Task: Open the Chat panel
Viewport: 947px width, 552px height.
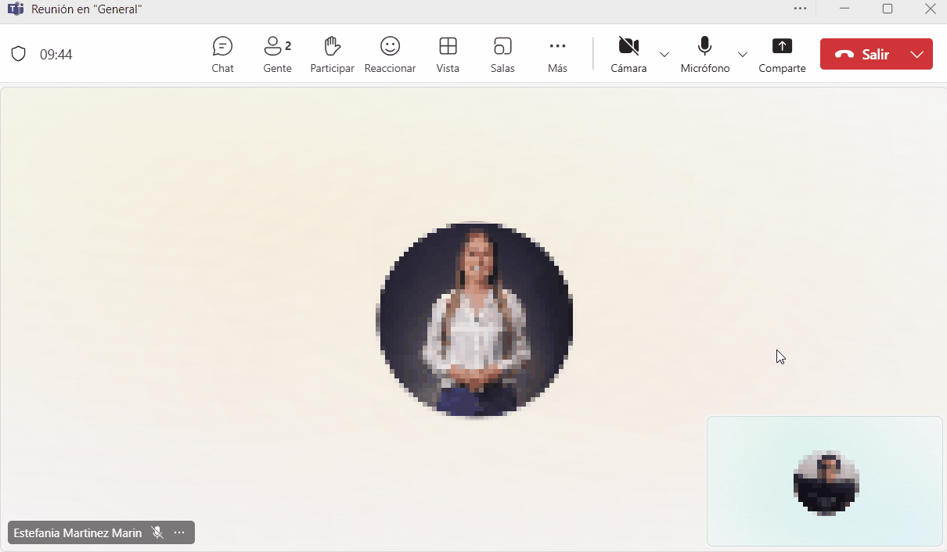Action: coord(222,54)
